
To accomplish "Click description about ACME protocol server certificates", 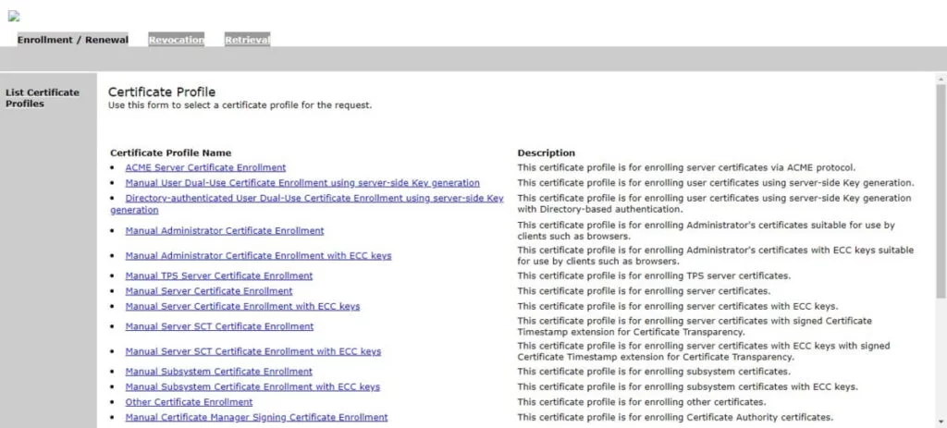I will pos(687,168).
